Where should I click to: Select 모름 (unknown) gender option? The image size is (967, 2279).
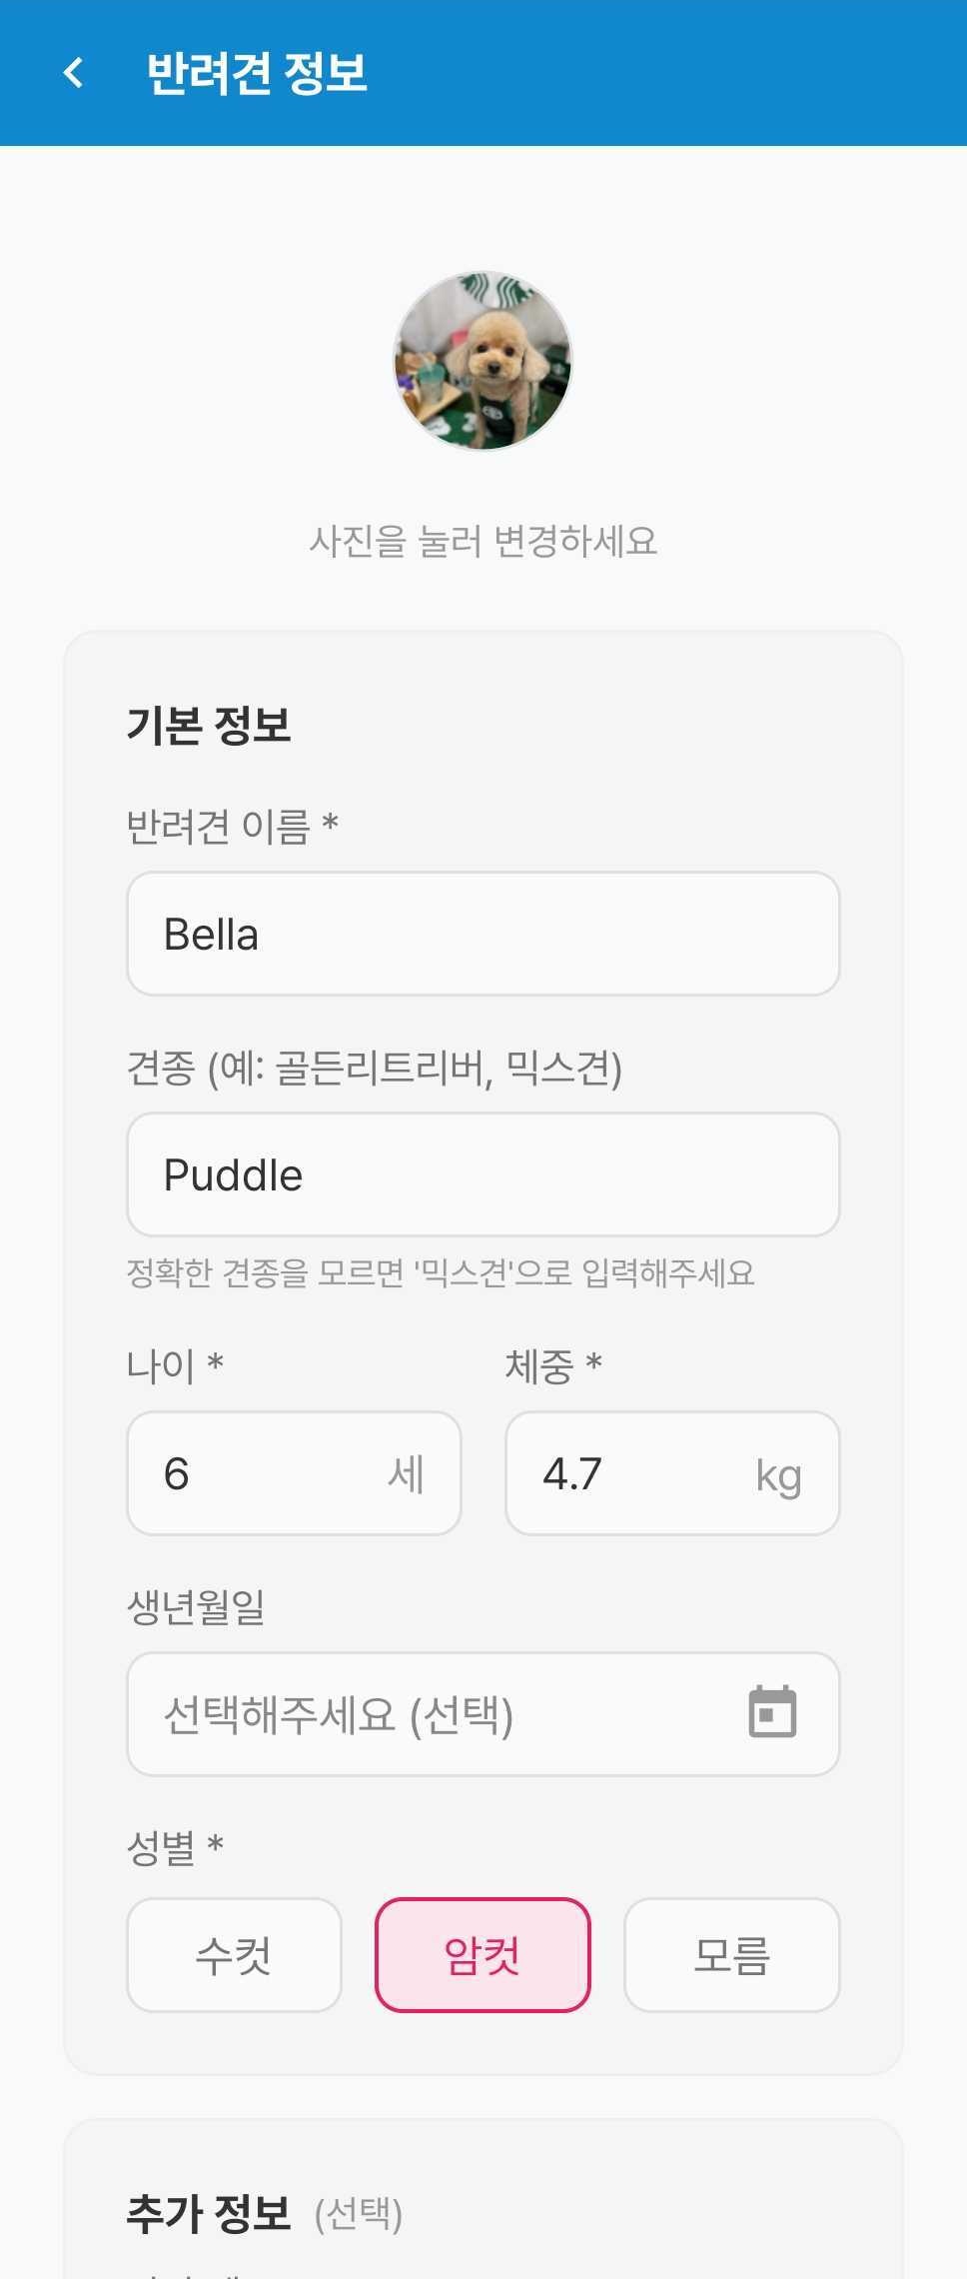[731, 1954]
